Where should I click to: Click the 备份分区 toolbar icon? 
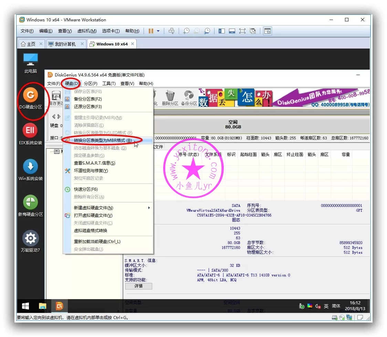[x=189, y=98]
